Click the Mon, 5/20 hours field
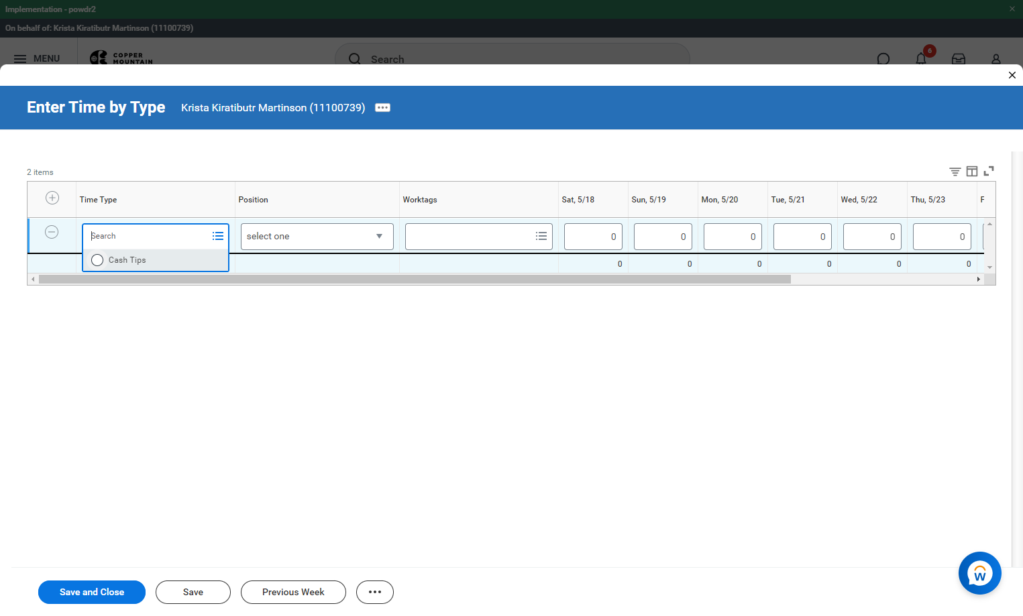 (x=733, y=237)
